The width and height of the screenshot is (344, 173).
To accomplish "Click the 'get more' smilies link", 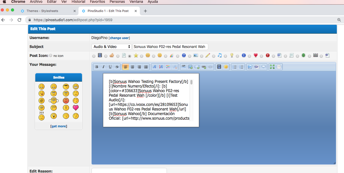I will [x=59, y=126].
